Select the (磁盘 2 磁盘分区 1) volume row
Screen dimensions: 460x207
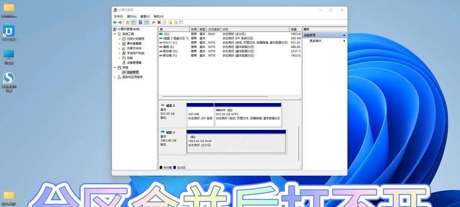(x=230, y=38)
